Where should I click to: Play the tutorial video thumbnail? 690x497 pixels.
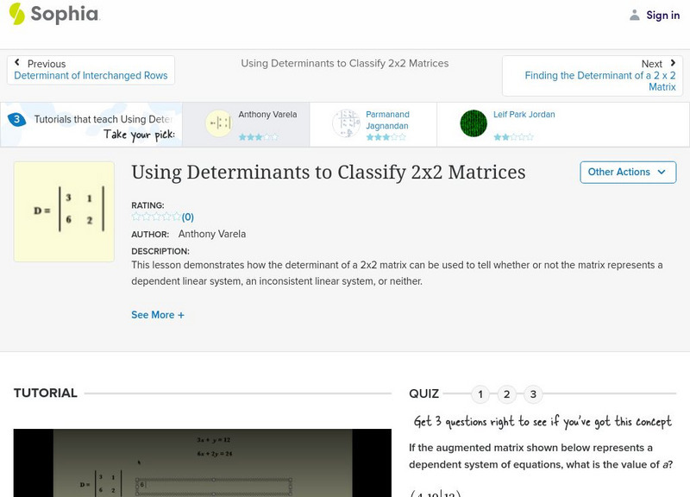(191, 466)
